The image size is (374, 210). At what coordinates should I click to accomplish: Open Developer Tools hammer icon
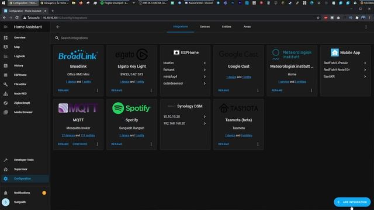[5, 160]
